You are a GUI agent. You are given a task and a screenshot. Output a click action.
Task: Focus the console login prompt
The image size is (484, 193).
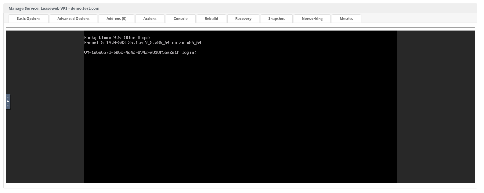(140, 53)
